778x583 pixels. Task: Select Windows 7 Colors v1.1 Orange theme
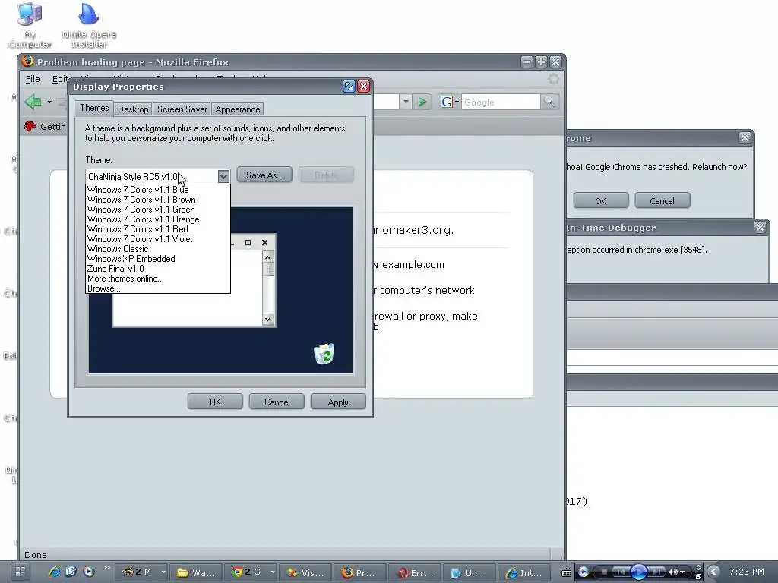tap(158, 219)
